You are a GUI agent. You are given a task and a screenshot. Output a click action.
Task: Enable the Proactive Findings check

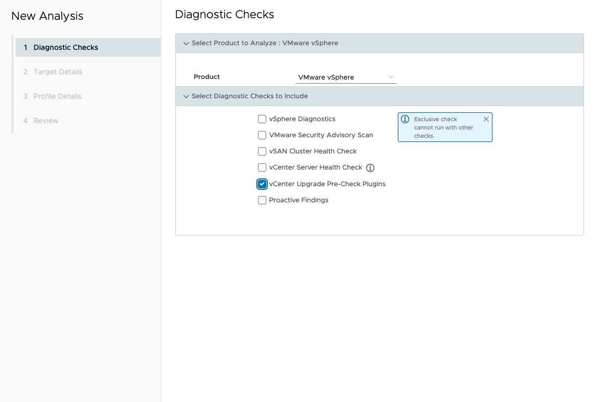[262, 200]
